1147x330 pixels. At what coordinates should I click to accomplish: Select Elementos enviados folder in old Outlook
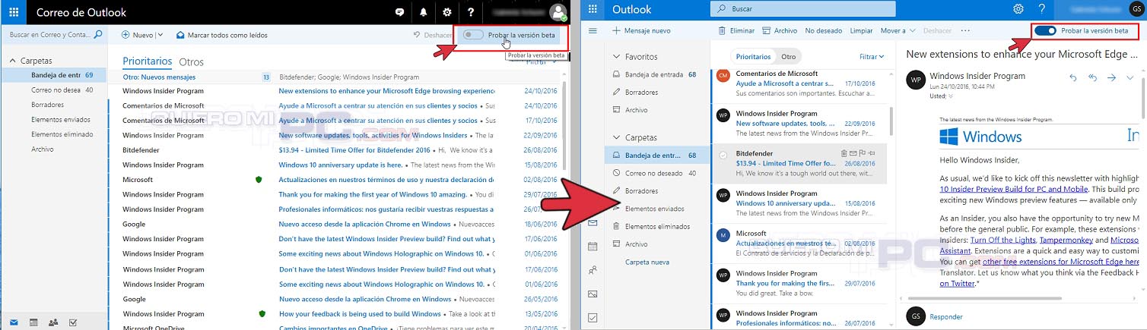click(x=55, y=119)
